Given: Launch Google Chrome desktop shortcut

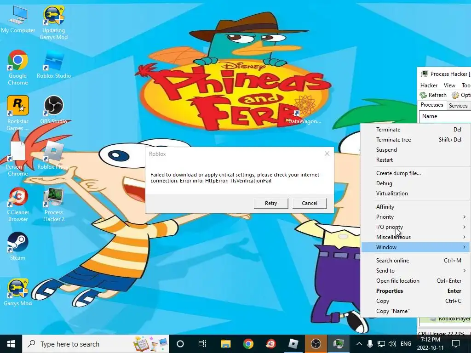Looking at the screenshot, I should [x=18, y=68].
